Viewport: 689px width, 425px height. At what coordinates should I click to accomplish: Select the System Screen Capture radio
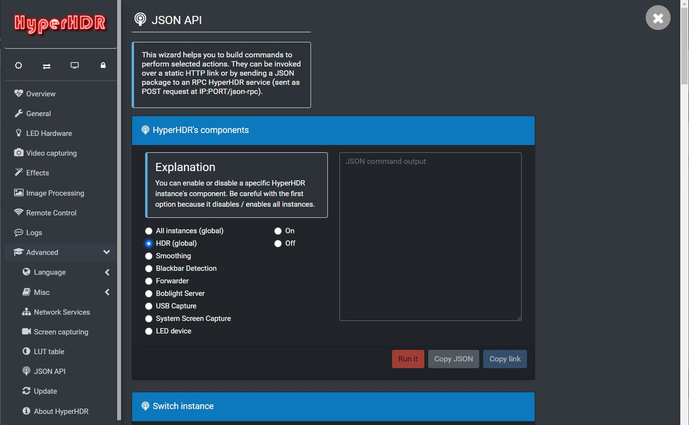149,318
